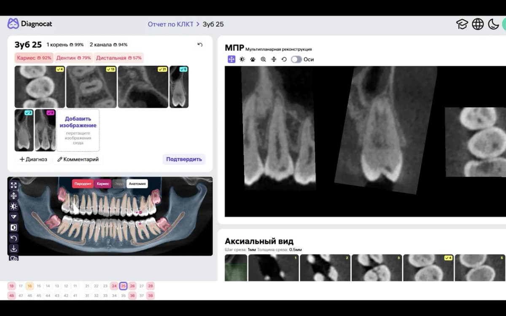Select the currently highlighted tooth 25
Screen dimensions: 506x316
[x=123, y=286]
